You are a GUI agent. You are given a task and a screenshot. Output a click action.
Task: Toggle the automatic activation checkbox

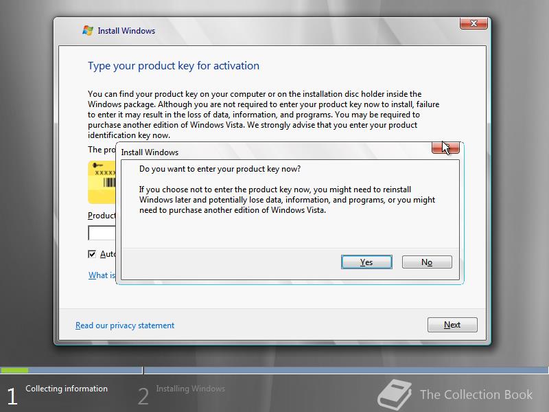click(92, 254)
